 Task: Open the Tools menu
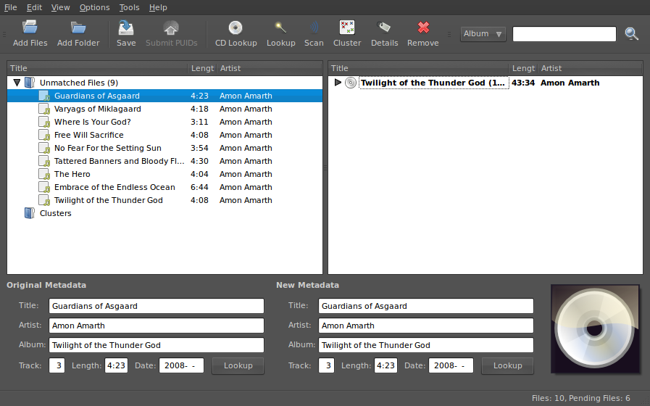click(x=129, y=7)
